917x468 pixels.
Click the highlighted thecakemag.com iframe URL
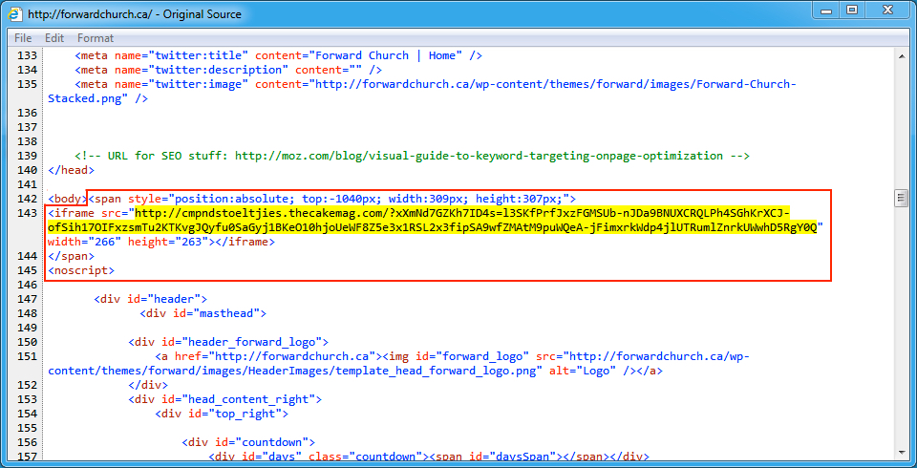(x=433, y=220)
